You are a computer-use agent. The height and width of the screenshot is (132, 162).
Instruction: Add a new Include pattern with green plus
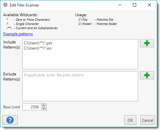(x=147, y=43)
